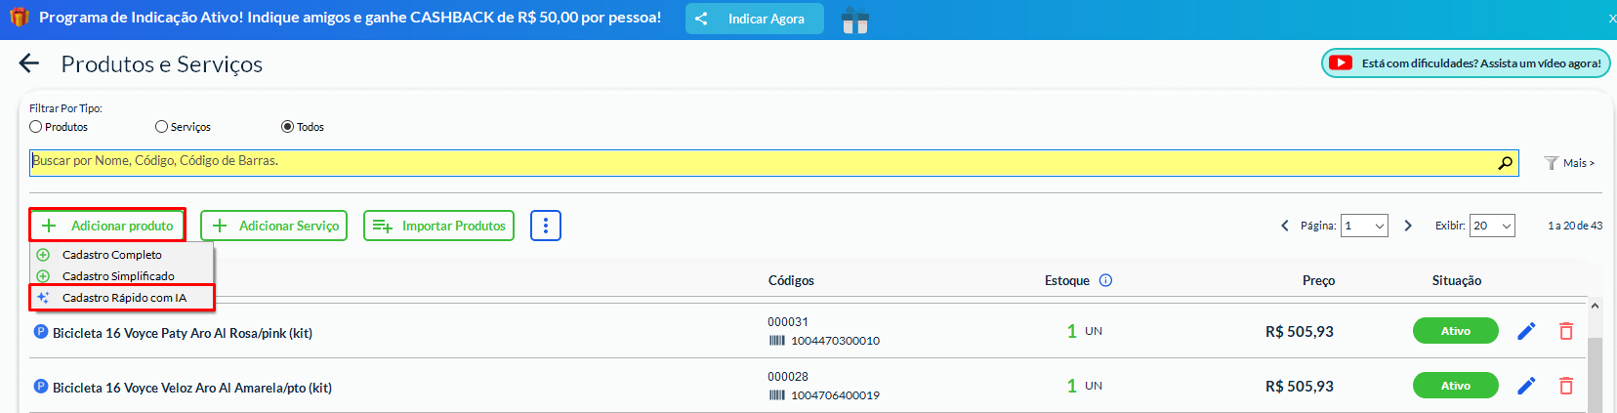The width and height of the screenshot is (1617, 413).
Task: Click the Estoque info icon
Action: point(1105,280)
